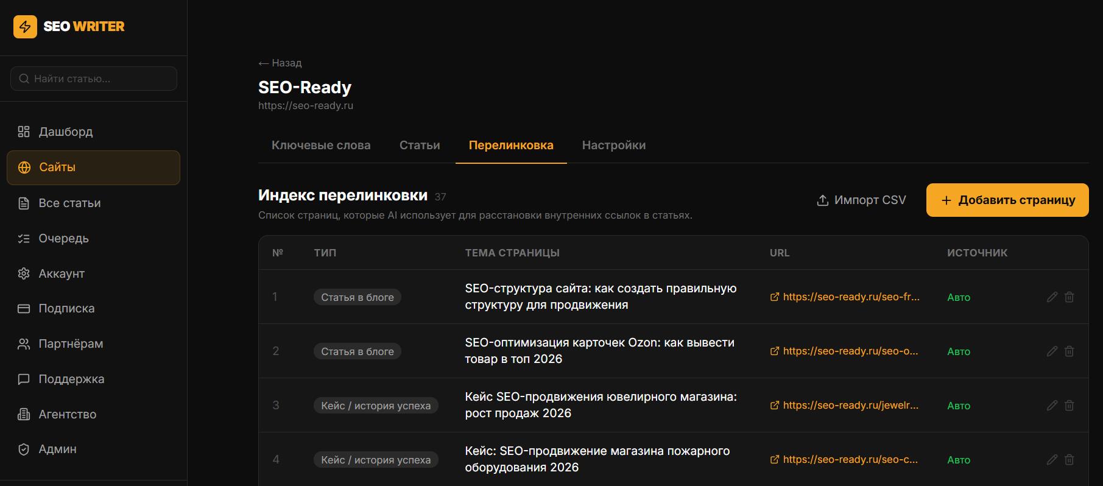The width and height of the screenshot is (1103, 486).
Task: Click the magnifier icon in search field
Action: pos(24,79)
